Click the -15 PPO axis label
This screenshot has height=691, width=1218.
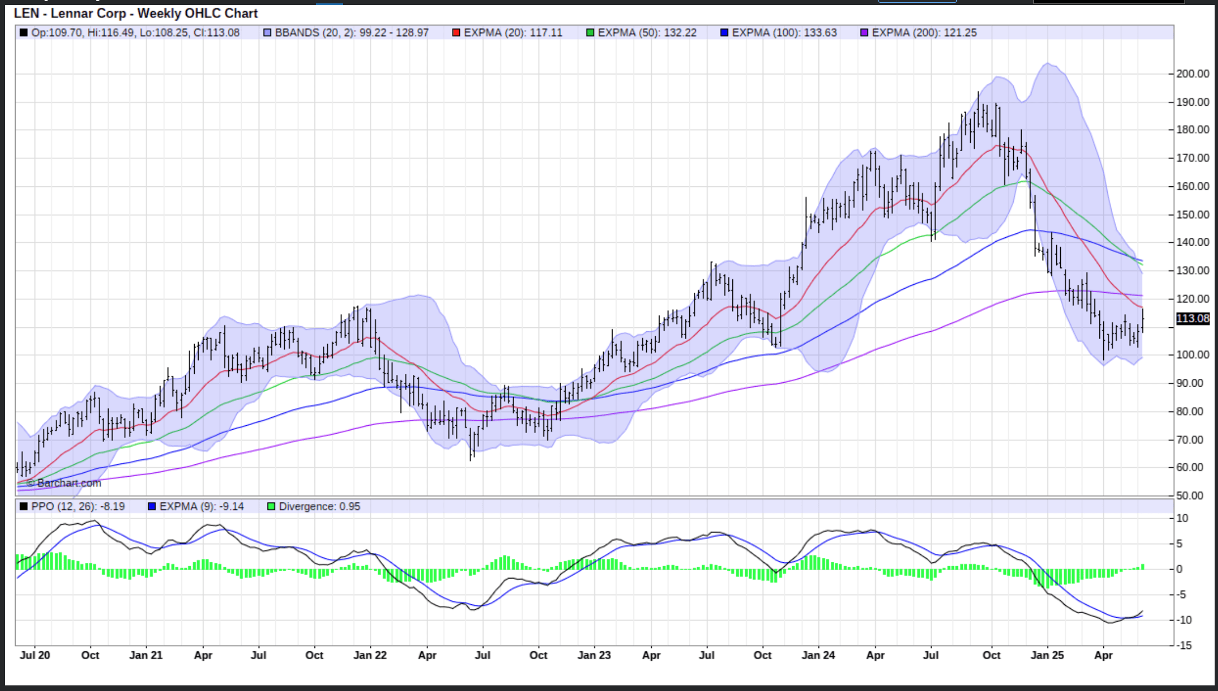pos(1184,645)
